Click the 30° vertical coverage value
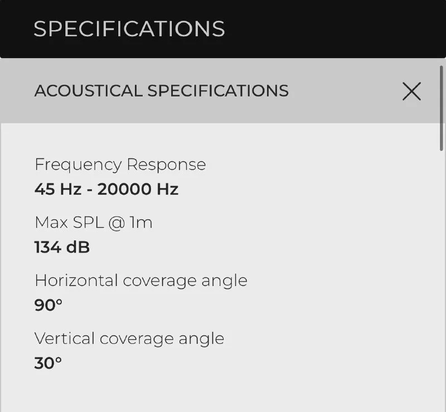 point(48,363)
